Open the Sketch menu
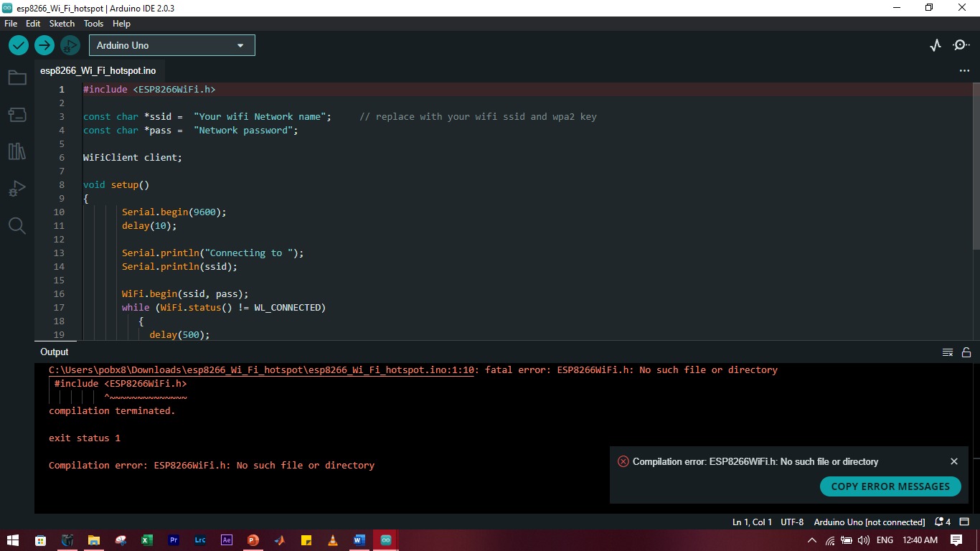This screenshot has height=551, width=980. tap(62, 24)
